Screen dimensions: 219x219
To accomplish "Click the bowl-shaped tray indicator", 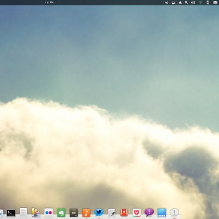I will tap(174, 3).
